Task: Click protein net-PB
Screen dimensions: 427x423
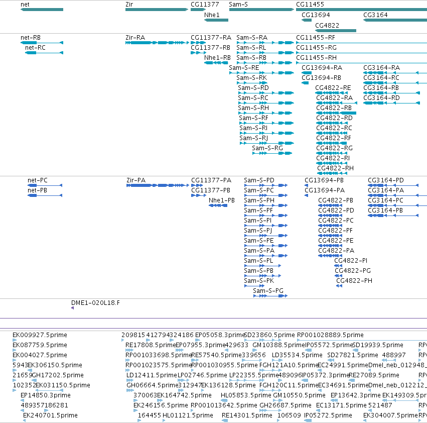Action: pos(45,195)
